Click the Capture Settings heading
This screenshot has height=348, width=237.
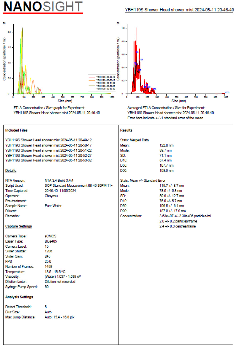point(18,226)
